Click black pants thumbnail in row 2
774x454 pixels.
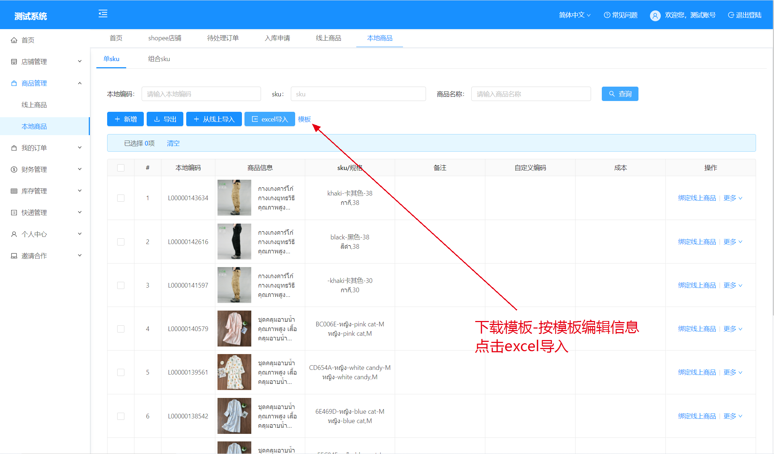pyautogui.click(x=234, y=242)
